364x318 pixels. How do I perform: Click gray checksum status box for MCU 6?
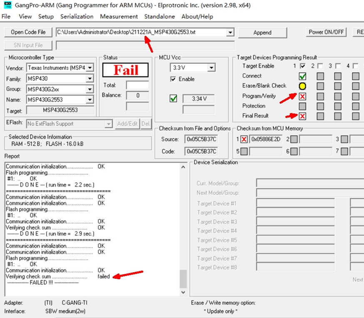[x=294, y=151]
